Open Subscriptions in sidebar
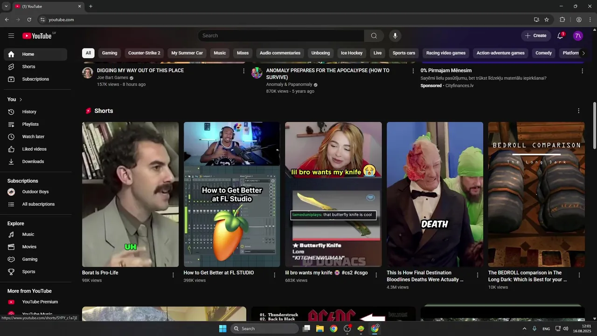The width and height of the screenshot is (597, 336). tap(35, 79)
